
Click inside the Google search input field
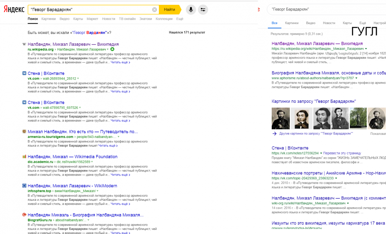pyautogui.click(x=321, y=9)
